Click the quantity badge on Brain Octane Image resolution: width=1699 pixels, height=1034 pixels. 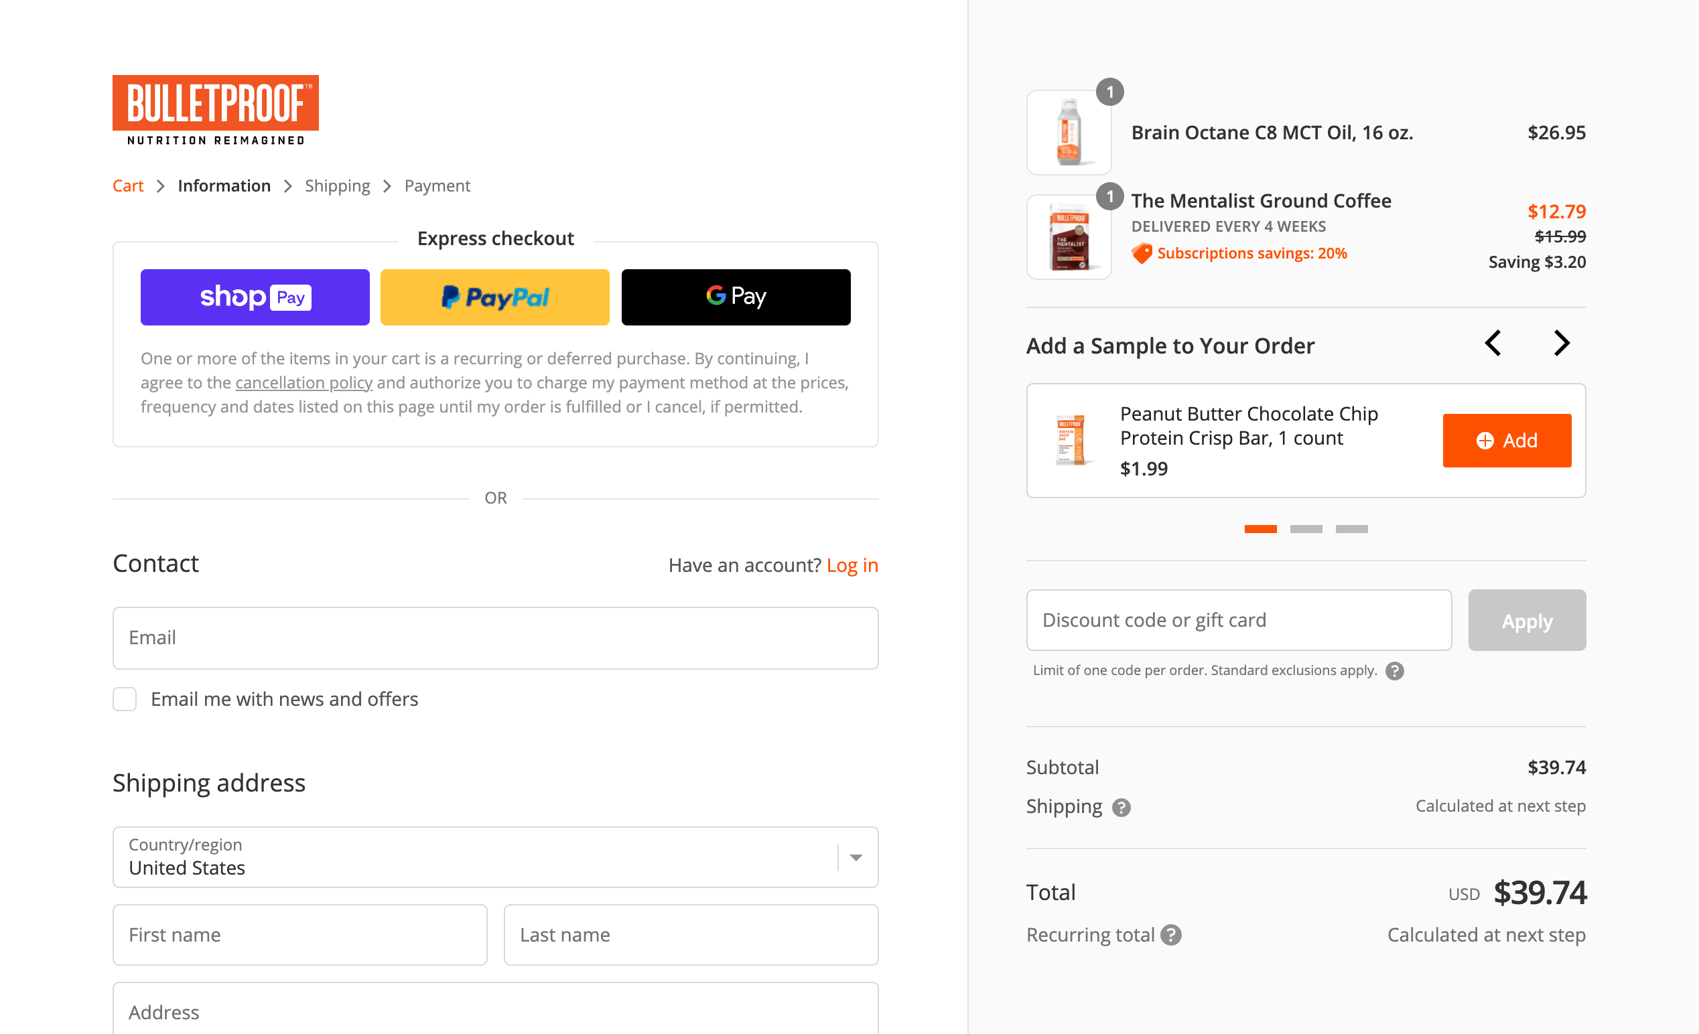[x=1109, y=92]
